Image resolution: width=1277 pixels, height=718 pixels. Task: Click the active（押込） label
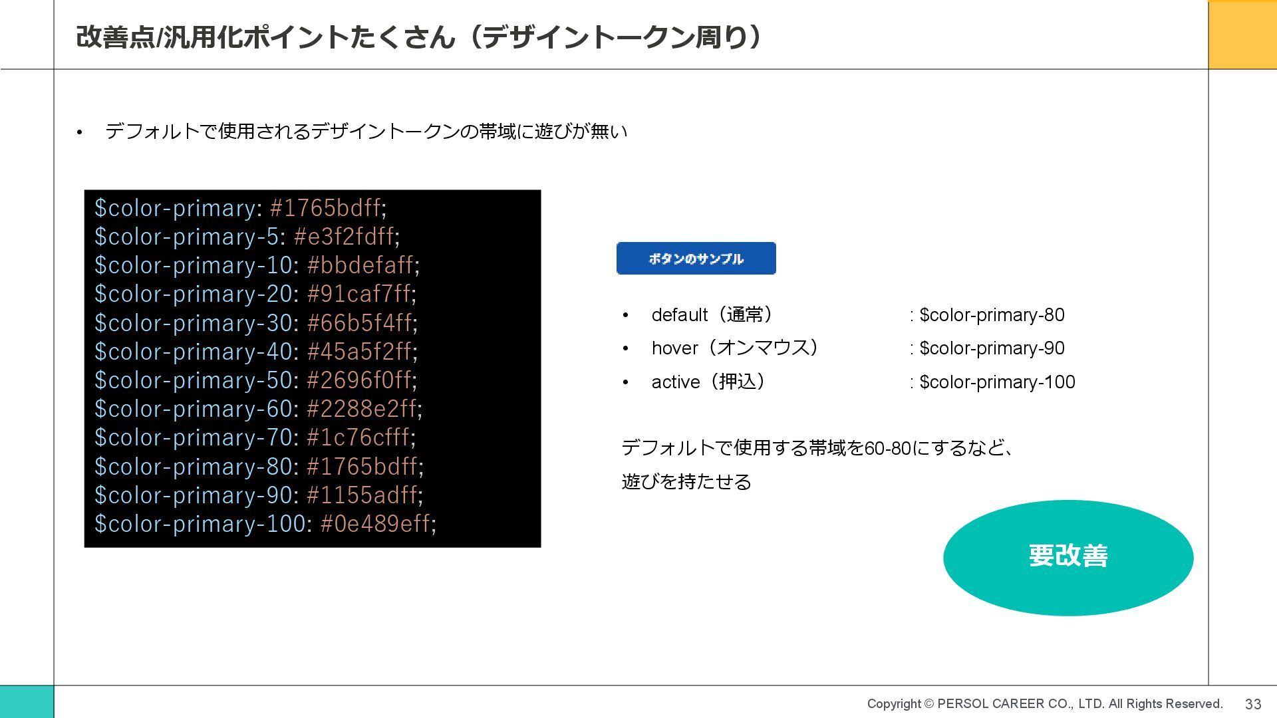(709, 382)
